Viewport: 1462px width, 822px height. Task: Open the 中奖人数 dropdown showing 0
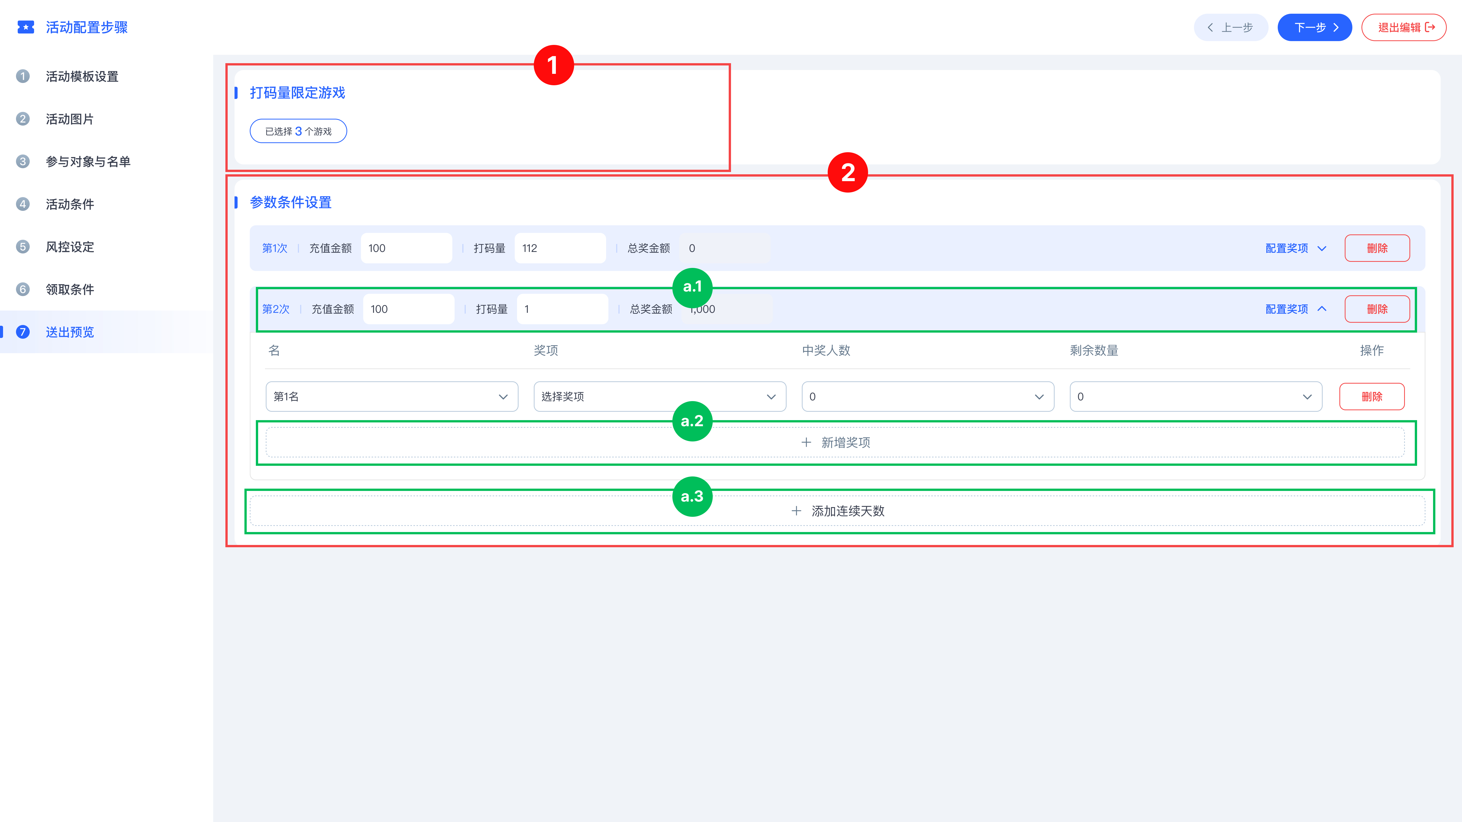(x=927, y=397)
